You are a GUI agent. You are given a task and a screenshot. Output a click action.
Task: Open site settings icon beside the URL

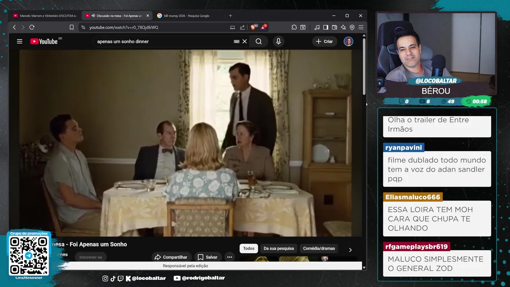tap(83, 27)
